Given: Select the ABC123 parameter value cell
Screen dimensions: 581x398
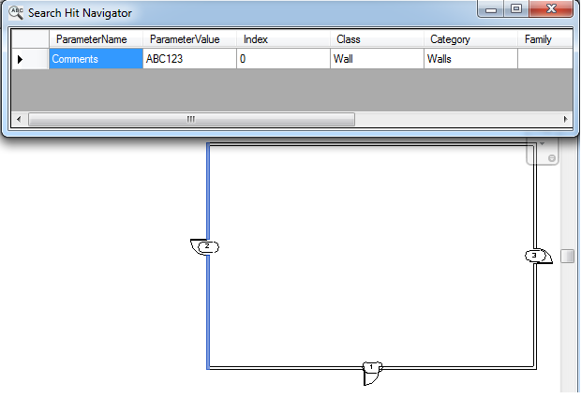Looking at the screenshot, I should (x=189, y=58).
